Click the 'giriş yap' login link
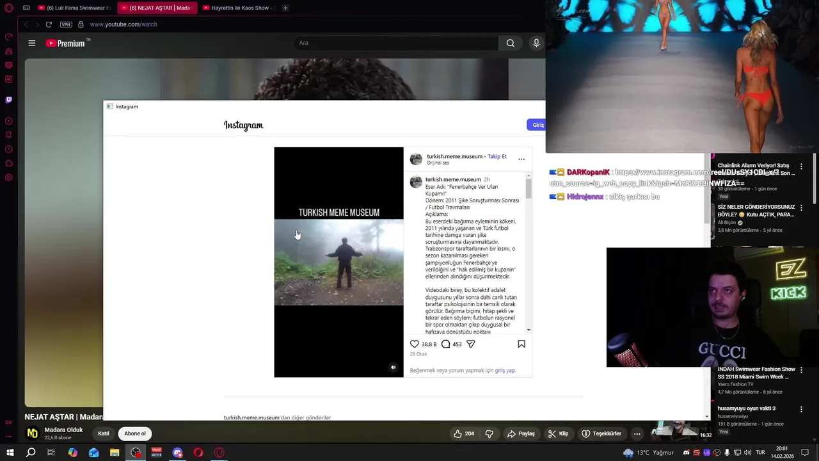This screenshot has width=819, height=461. click(505, 370)
